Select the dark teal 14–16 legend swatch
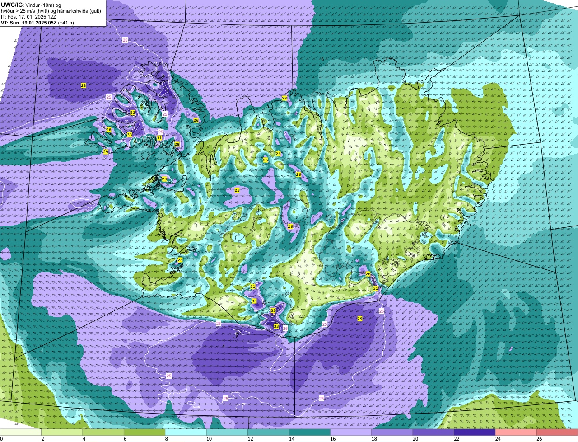 click(310, 432)
